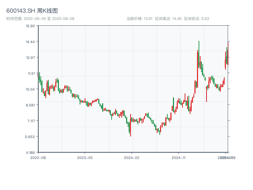This screenshot has height=190, width=253.
Task: Click the interval high label 区间高点: 14.46
Action: tap(168, 19)
